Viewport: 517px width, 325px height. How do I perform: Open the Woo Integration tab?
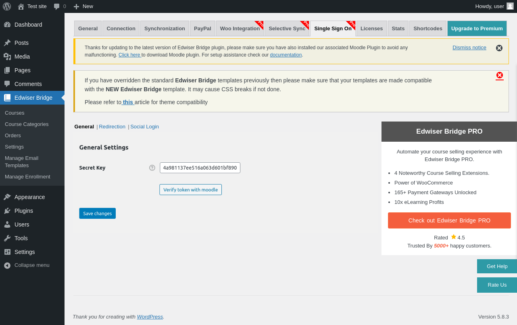tap(240, 28)
